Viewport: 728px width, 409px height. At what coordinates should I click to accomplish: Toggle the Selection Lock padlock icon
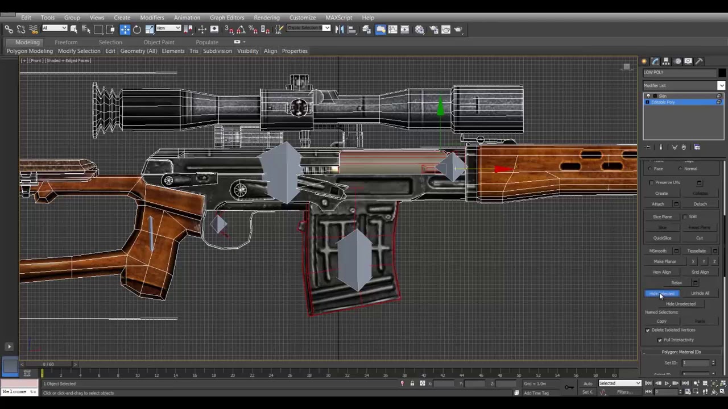[412, 383]
